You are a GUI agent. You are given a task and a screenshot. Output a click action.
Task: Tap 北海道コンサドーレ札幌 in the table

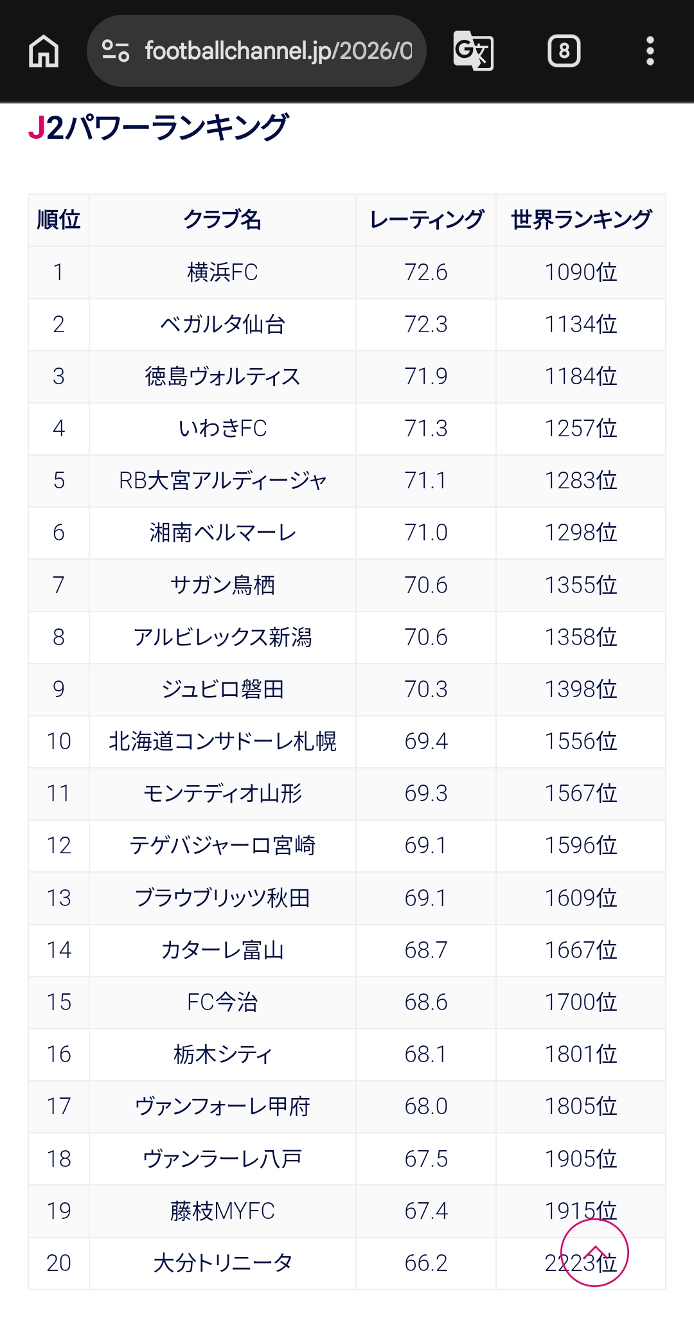pyautogui.click(x=222, y=742)
